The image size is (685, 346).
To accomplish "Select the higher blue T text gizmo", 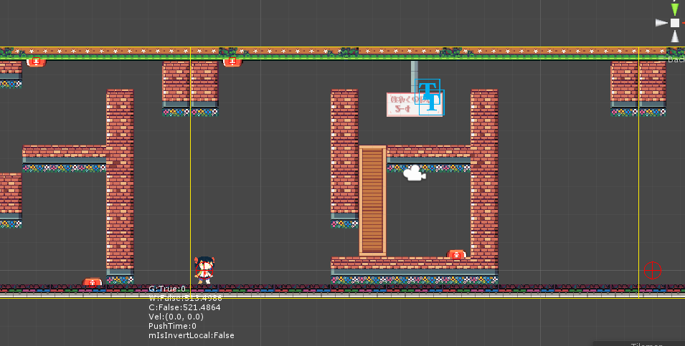I will 428,91.
